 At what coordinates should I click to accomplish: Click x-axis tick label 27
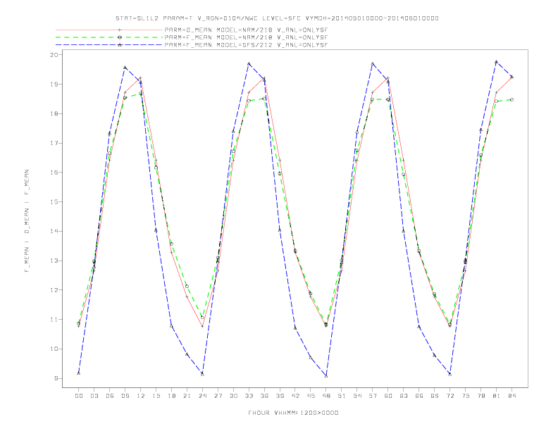coord(218,396)
